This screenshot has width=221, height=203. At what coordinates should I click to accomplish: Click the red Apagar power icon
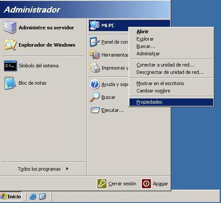point(146,184)
